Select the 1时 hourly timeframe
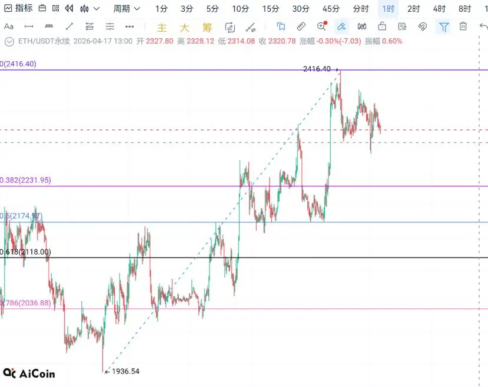 tap(388, 9)
